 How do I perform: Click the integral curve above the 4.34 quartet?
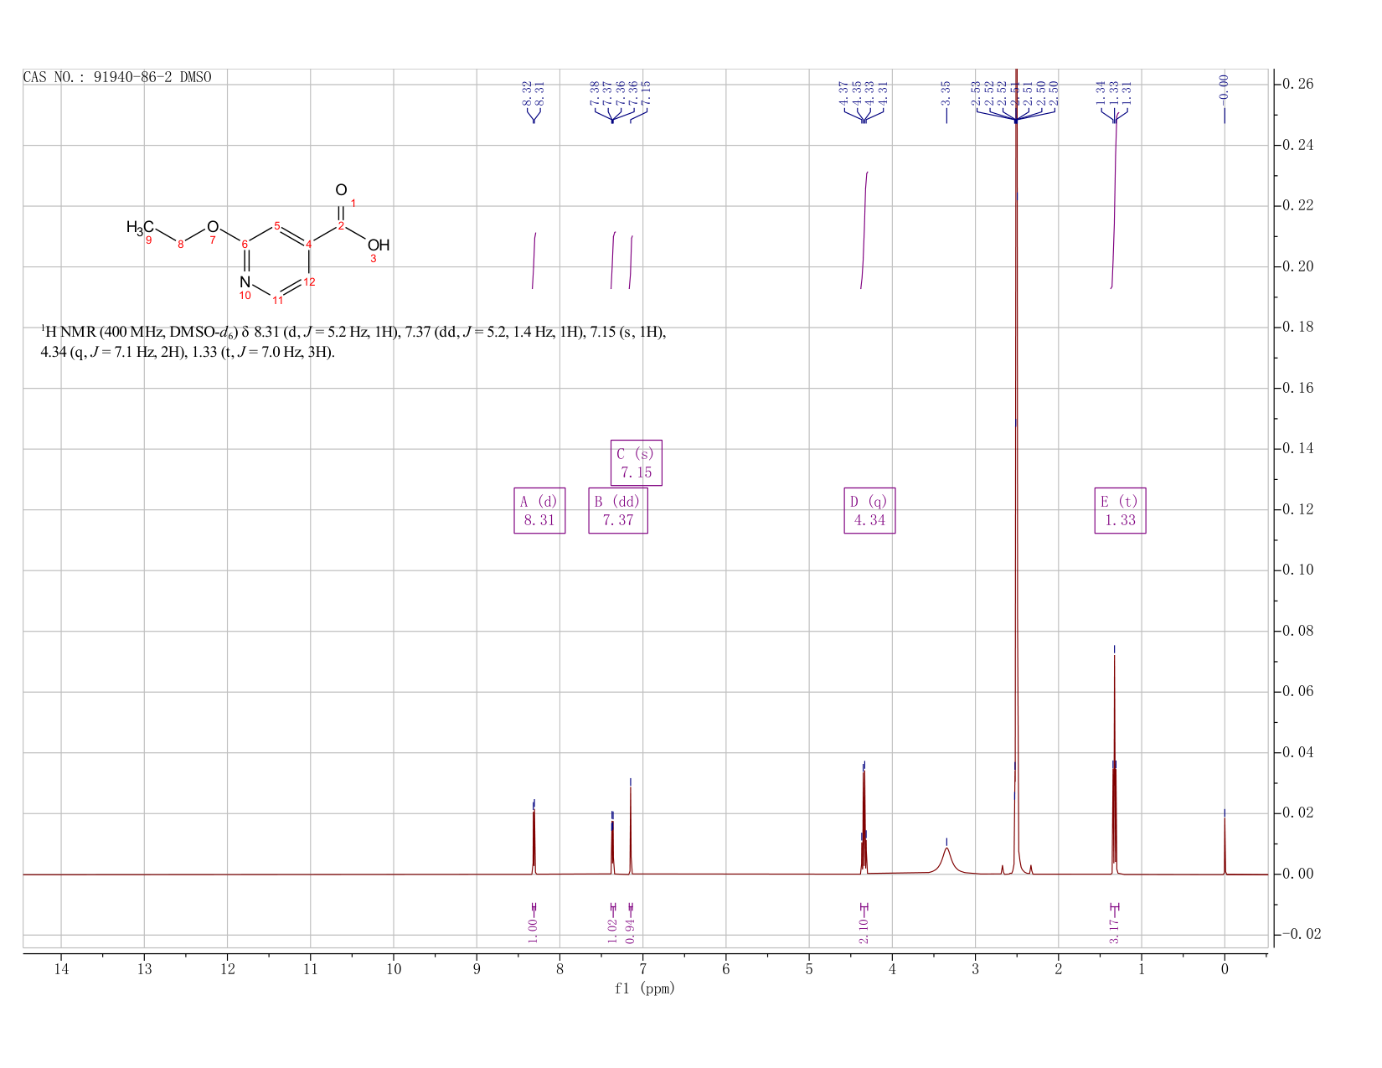coord(864,230)
